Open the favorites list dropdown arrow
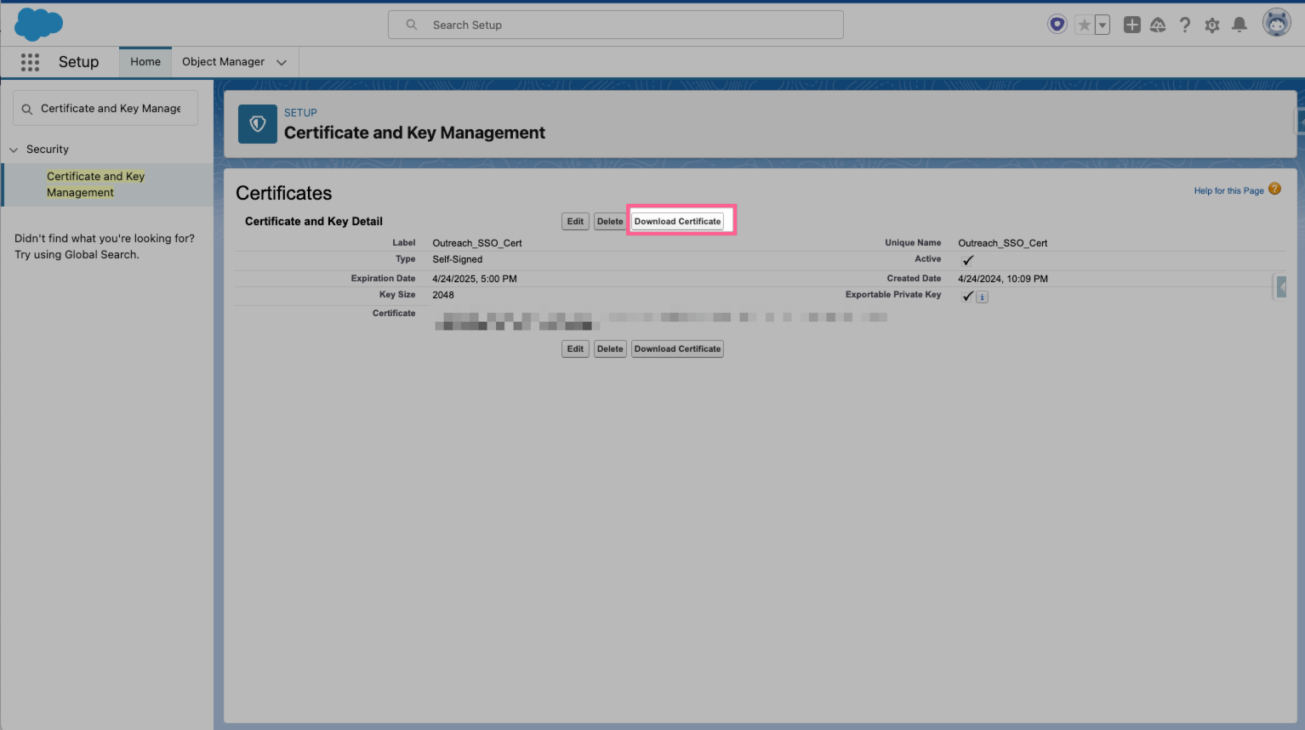Screen dimensions: 1305x730 1102,25
